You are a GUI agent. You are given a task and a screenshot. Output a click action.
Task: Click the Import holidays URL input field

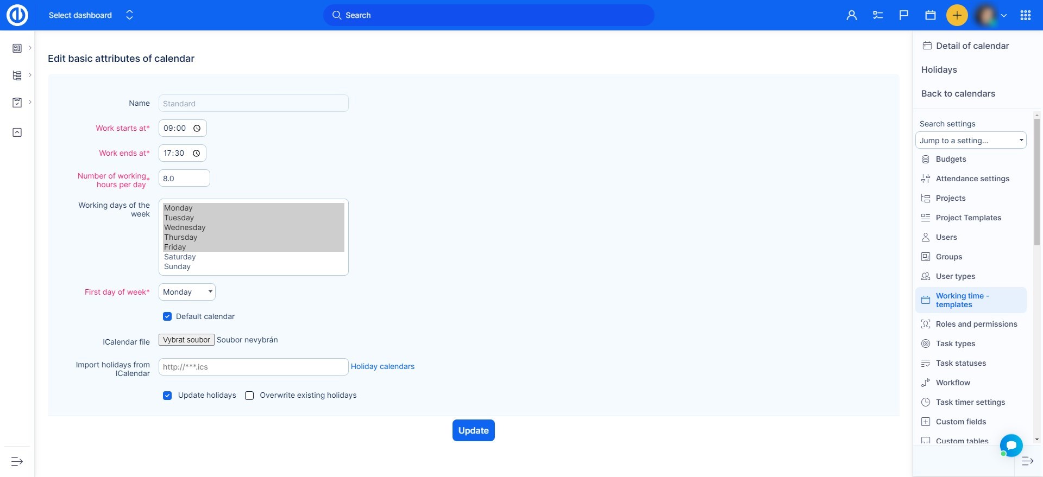tap(253, 367)
